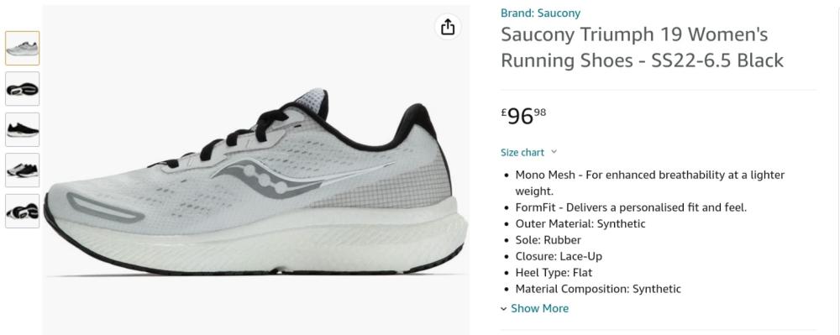Click the £96.98 price text
The height and width of the screenshot is (335, 840).
pos(523,115)
